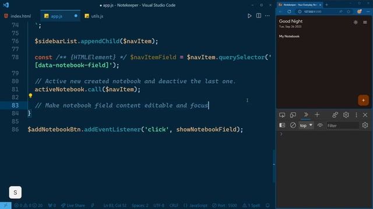Open the 'top' JavaScript context dropdown
Viewport: 373px width, 209px height.
tap(306, 125)
